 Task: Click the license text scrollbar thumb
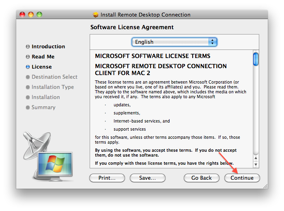pyautogui.click(x=256, y=59)
